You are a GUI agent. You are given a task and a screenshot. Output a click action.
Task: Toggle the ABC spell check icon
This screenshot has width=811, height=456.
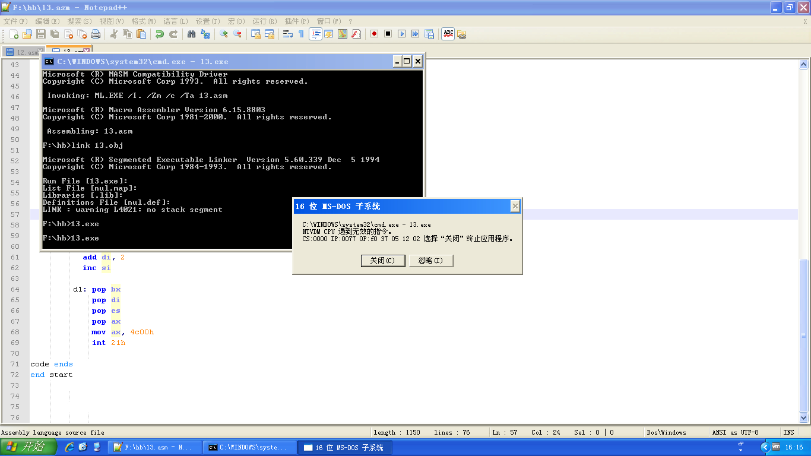[448, 34]
